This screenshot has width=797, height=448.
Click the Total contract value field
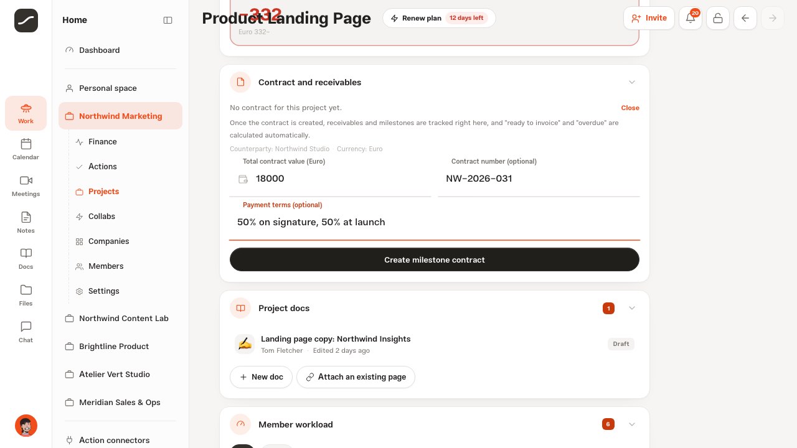tap(330, 179)
